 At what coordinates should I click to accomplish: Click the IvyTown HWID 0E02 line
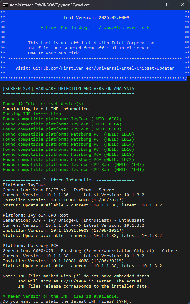pyautogui.click(x=62, y=119)
